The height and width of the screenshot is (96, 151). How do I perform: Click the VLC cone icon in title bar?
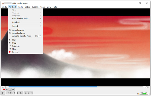pyautogui.click(x=3, y=3)
